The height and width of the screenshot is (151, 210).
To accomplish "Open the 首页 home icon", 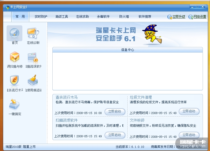I will 14,33.
